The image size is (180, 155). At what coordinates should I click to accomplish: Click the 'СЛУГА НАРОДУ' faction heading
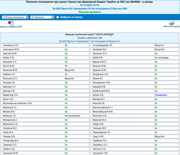pyautogui.click(x=90, y=34)
